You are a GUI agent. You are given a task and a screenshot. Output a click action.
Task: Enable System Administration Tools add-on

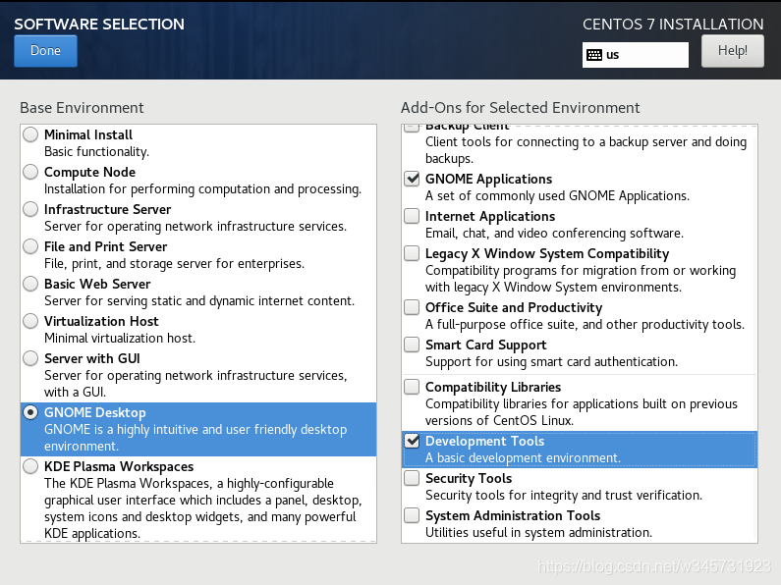[x=412, y=516]
